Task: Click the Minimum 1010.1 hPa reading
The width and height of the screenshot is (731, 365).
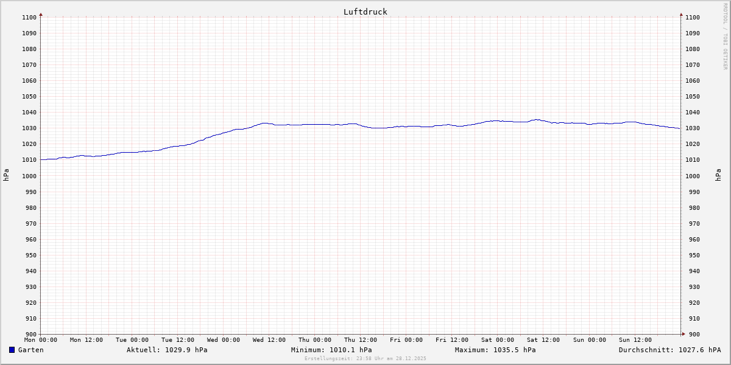Action: (x=331, y=350)
